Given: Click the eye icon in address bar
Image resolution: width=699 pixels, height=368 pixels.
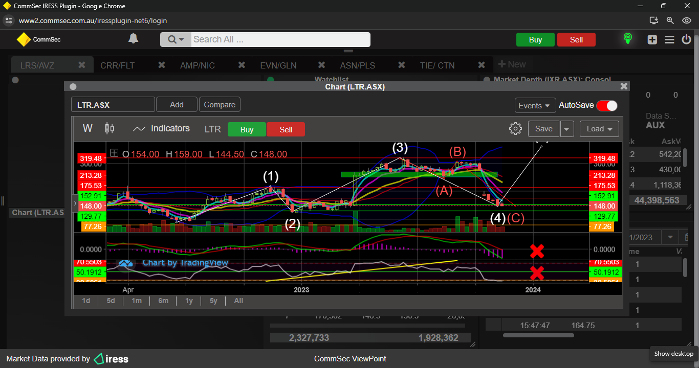Looking at the screenshot, I should pos(687,20).
